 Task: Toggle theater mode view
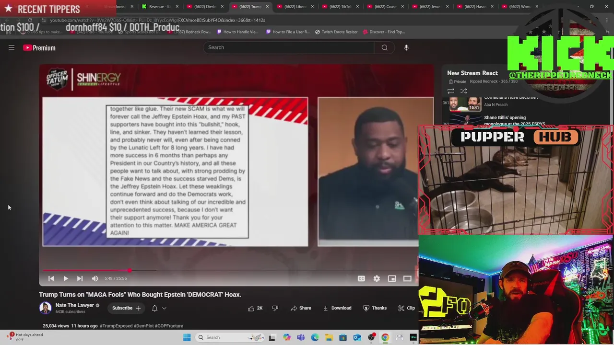(x=407, y=278)
